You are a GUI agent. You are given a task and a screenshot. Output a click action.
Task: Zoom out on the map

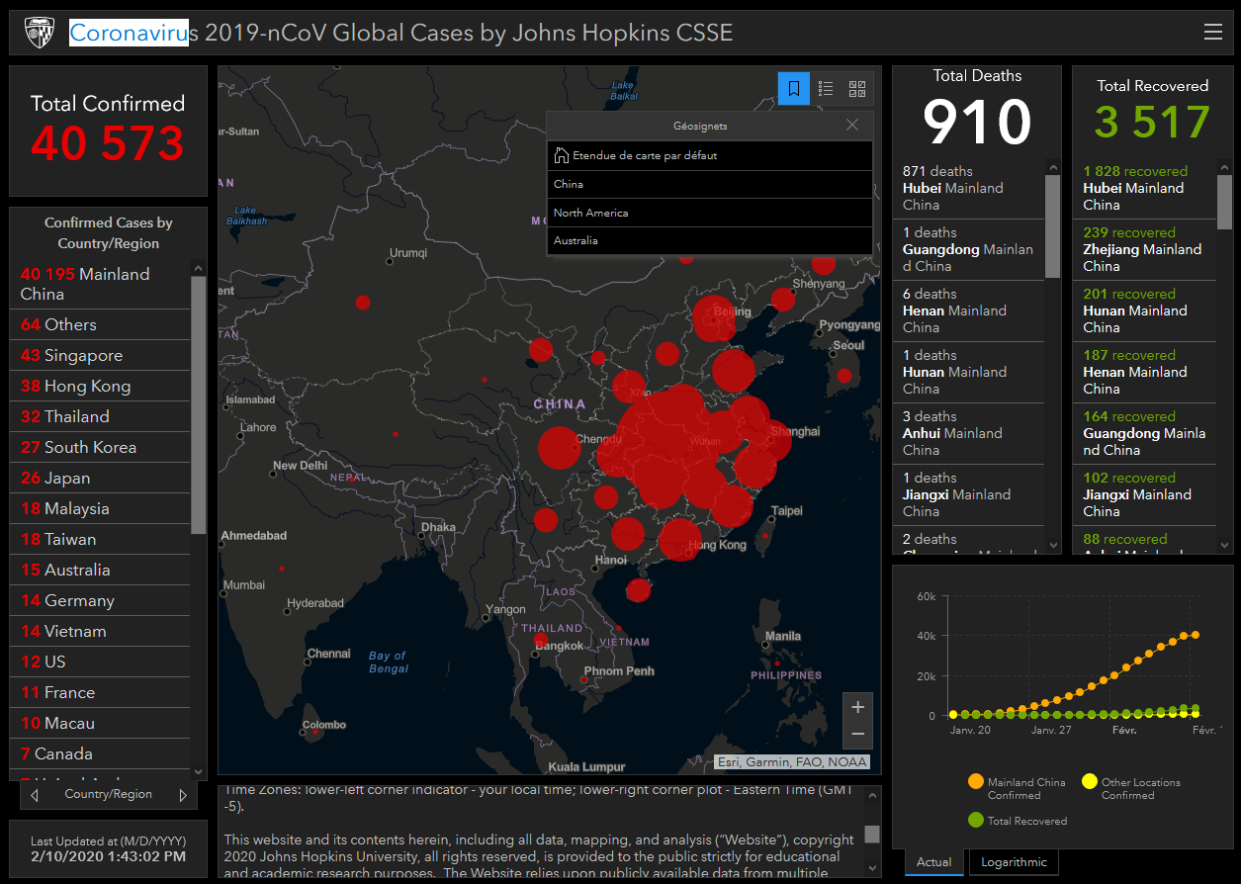[857, 734]
